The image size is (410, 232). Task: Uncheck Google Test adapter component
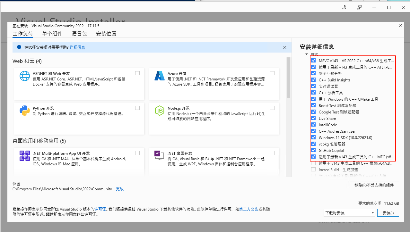[313, 112]
